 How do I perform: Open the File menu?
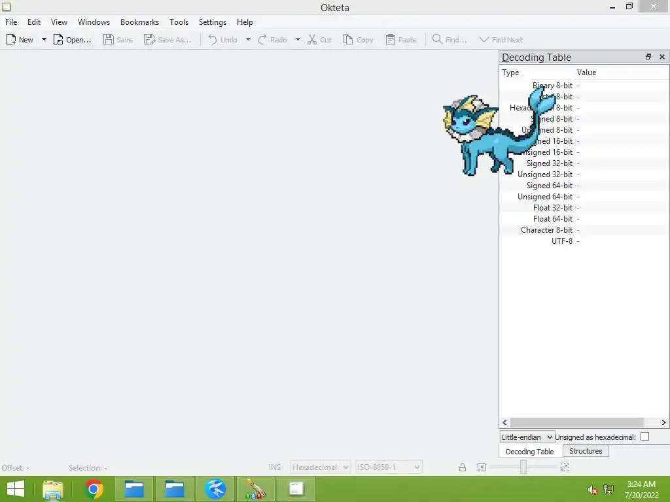tap(11, 22)
